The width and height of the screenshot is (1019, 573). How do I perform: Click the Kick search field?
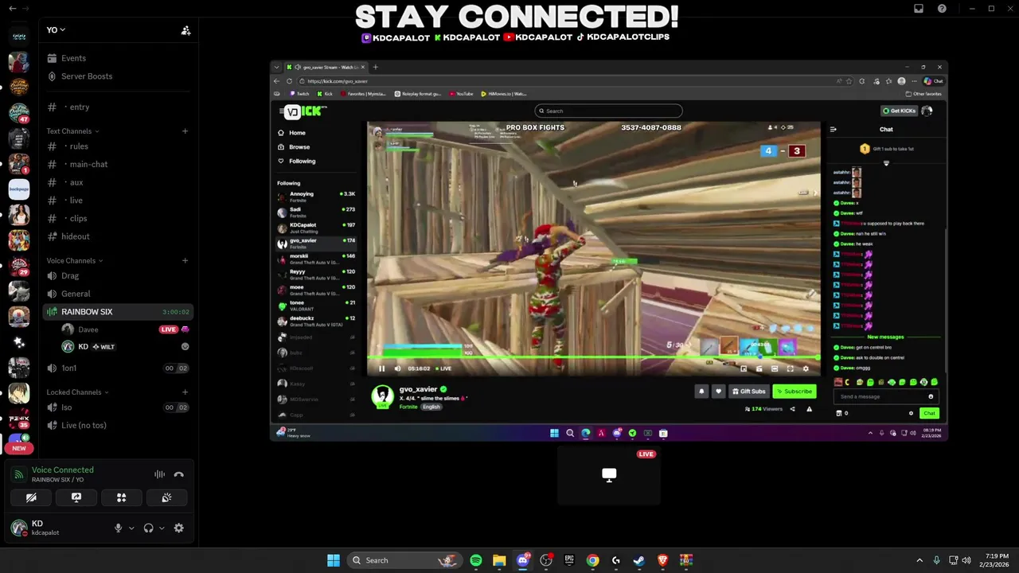[x=609, y=111]
